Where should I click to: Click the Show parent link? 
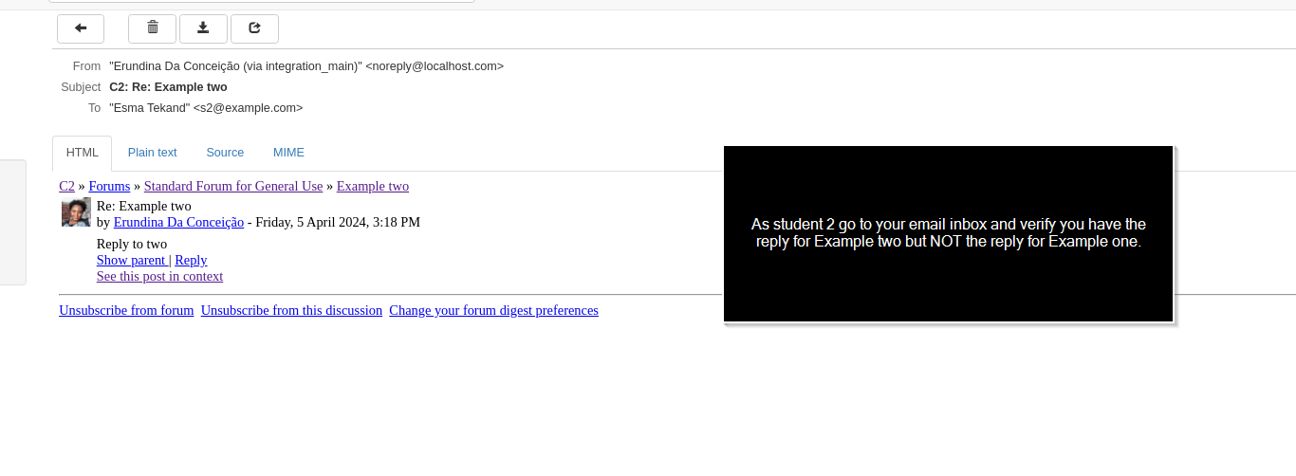pyautogui.click(x=131, y=260)
